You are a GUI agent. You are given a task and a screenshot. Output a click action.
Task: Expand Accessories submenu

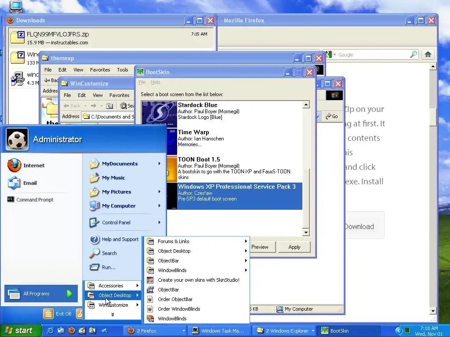(113, 286)
